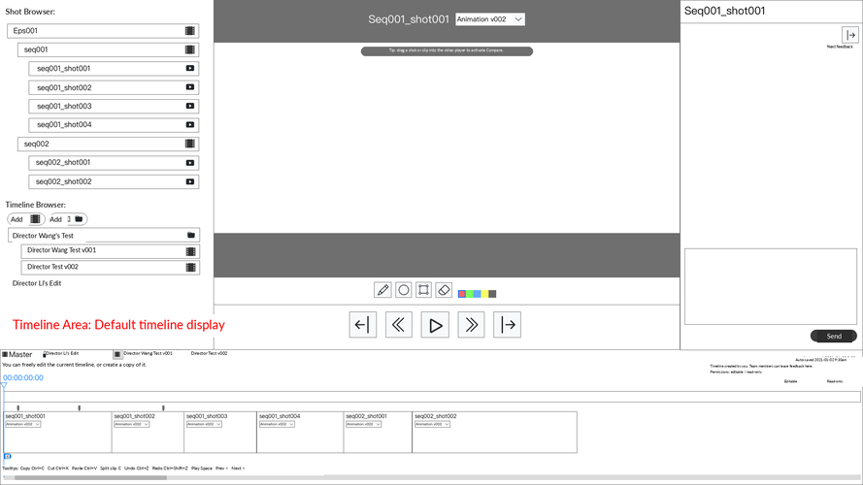Image resolution: width=863 pixels, height=485 pixels.
Task: Open Animation v002 dropdown beside Seq001_shot001 title
Action: [x=490, y=19]
